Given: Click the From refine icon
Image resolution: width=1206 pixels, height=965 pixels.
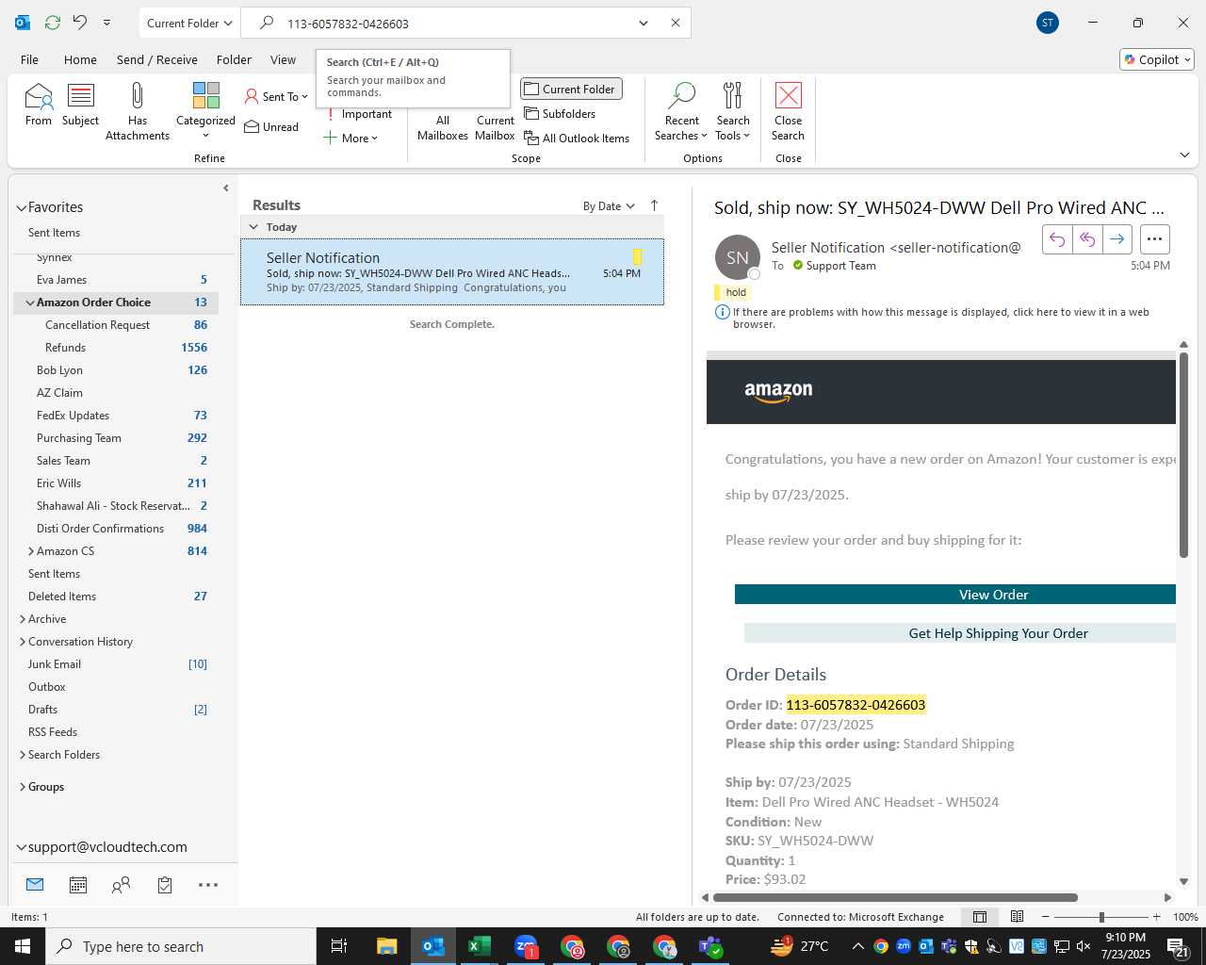Looking at the screenshot, I should (39, 104).
